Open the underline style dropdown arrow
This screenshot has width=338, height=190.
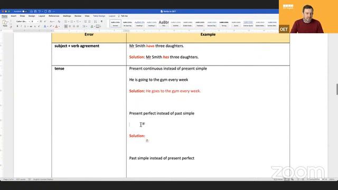[28, 26]
